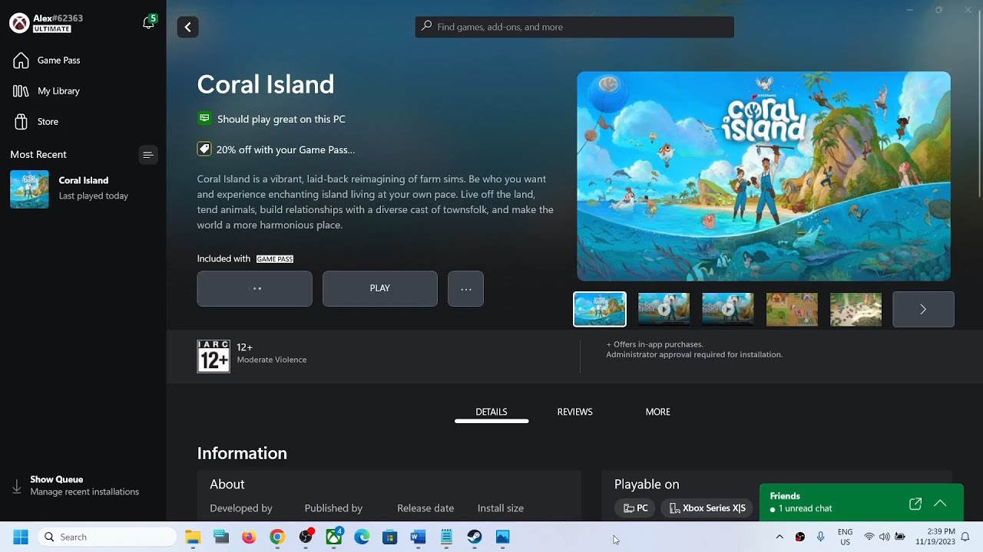Viewport: 983px width, 552px height.
Task: Open Firefox from the taskbar
Action: tap(249, 537)
